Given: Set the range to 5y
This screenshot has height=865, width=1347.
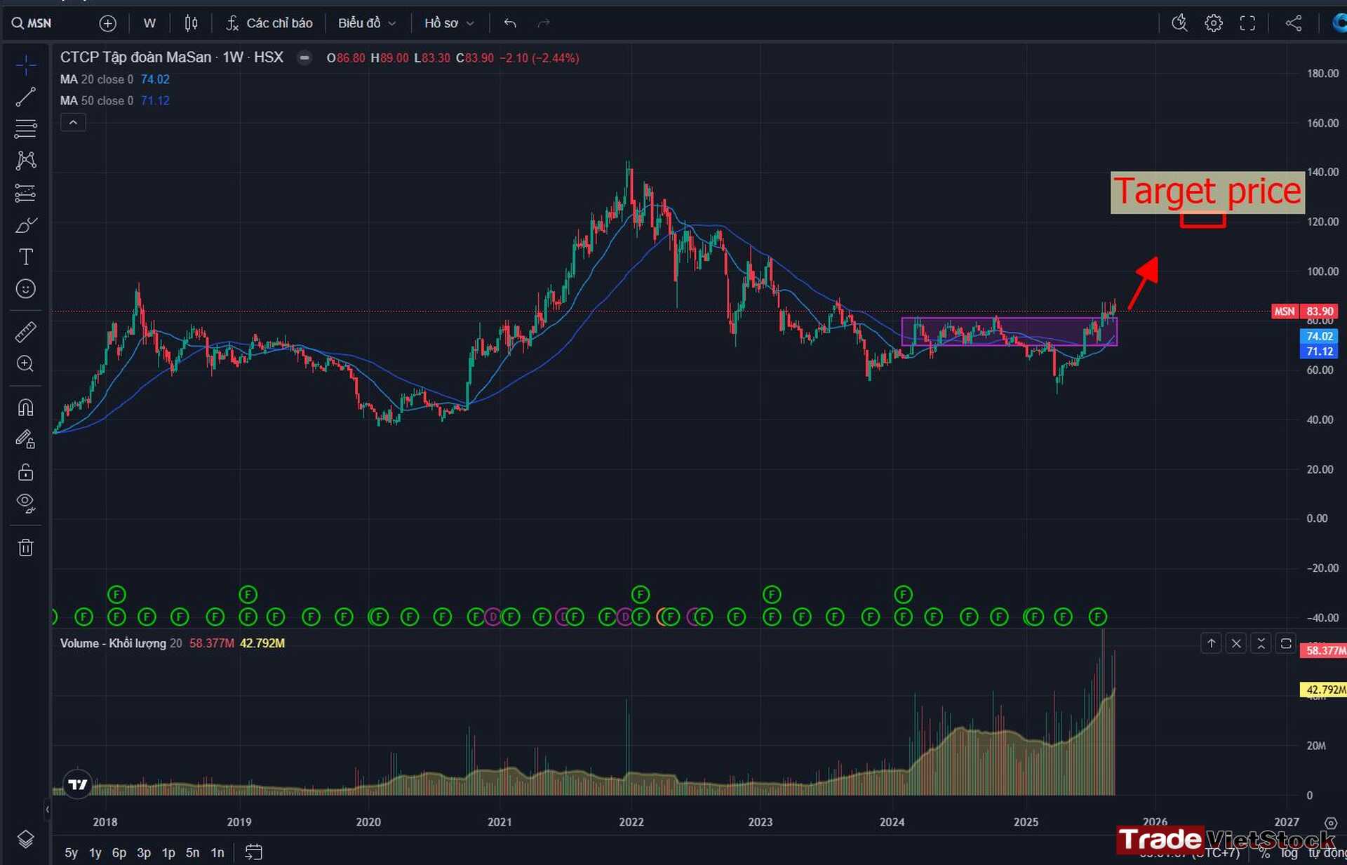Looking at the screenshot, I should (72, 853).
